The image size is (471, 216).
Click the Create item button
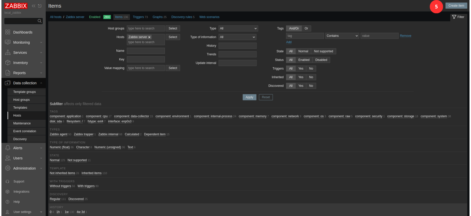click(456, 6)
